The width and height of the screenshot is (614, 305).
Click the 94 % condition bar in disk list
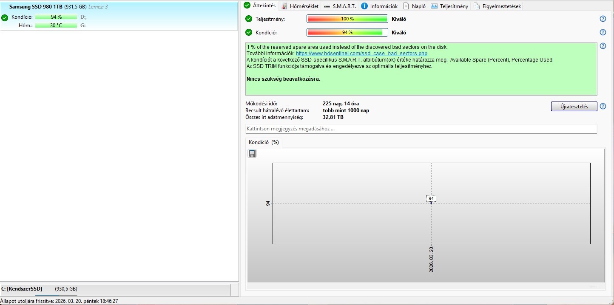(x=56, y=17)
